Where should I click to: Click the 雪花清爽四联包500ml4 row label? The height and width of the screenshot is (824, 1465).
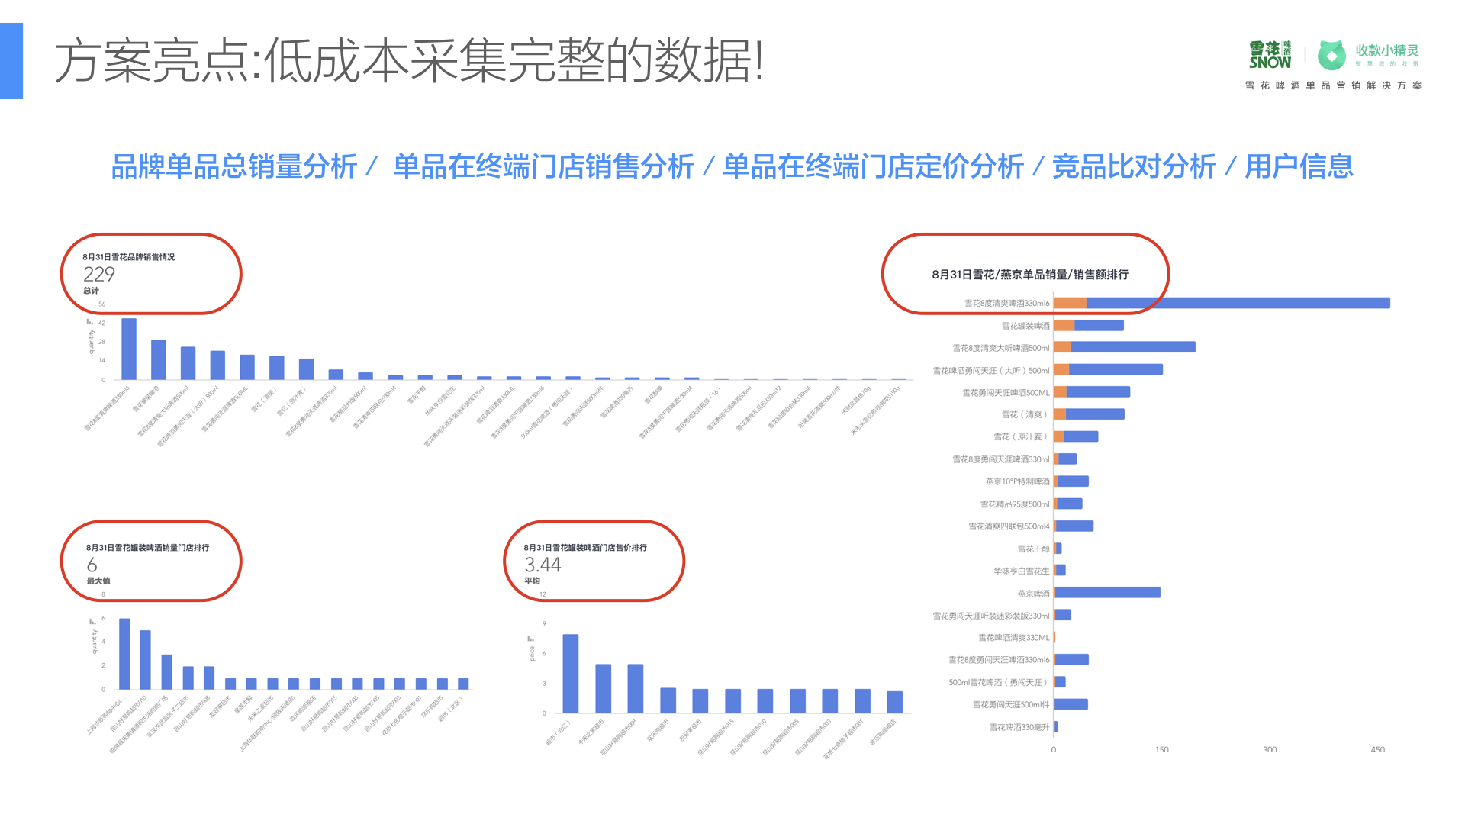point(1009,526)
